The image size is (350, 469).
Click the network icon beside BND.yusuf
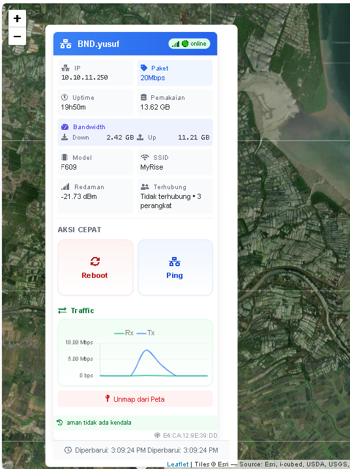click(66, 44)
